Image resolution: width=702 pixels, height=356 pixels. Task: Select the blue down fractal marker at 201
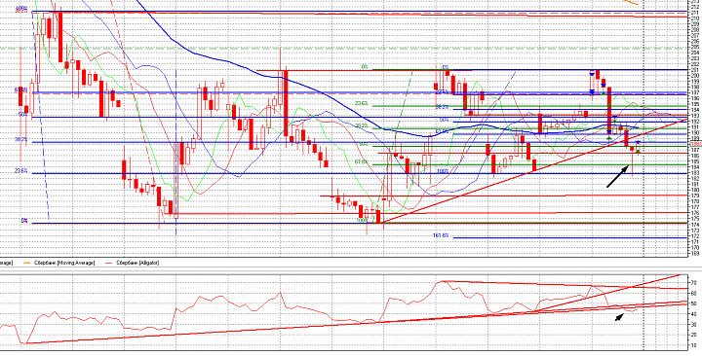click(x=592, y=73)
